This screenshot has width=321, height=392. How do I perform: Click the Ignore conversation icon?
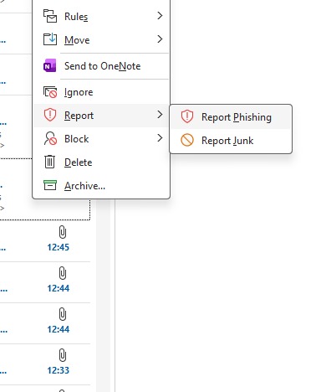pyautogui.click(x=50, y=92)
